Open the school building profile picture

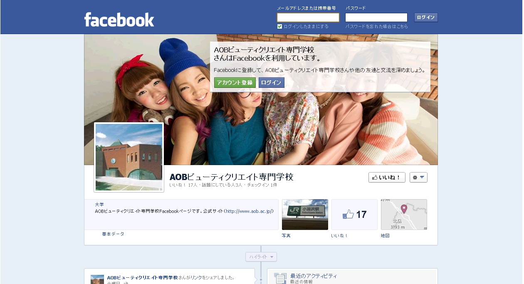[129, 157]
